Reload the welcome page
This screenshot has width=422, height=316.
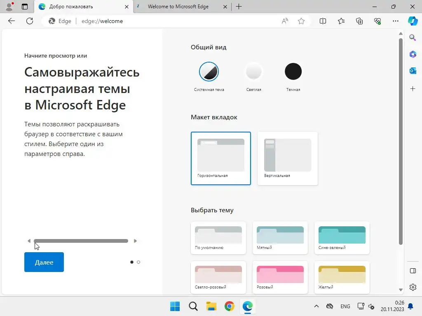pos(30,21)
